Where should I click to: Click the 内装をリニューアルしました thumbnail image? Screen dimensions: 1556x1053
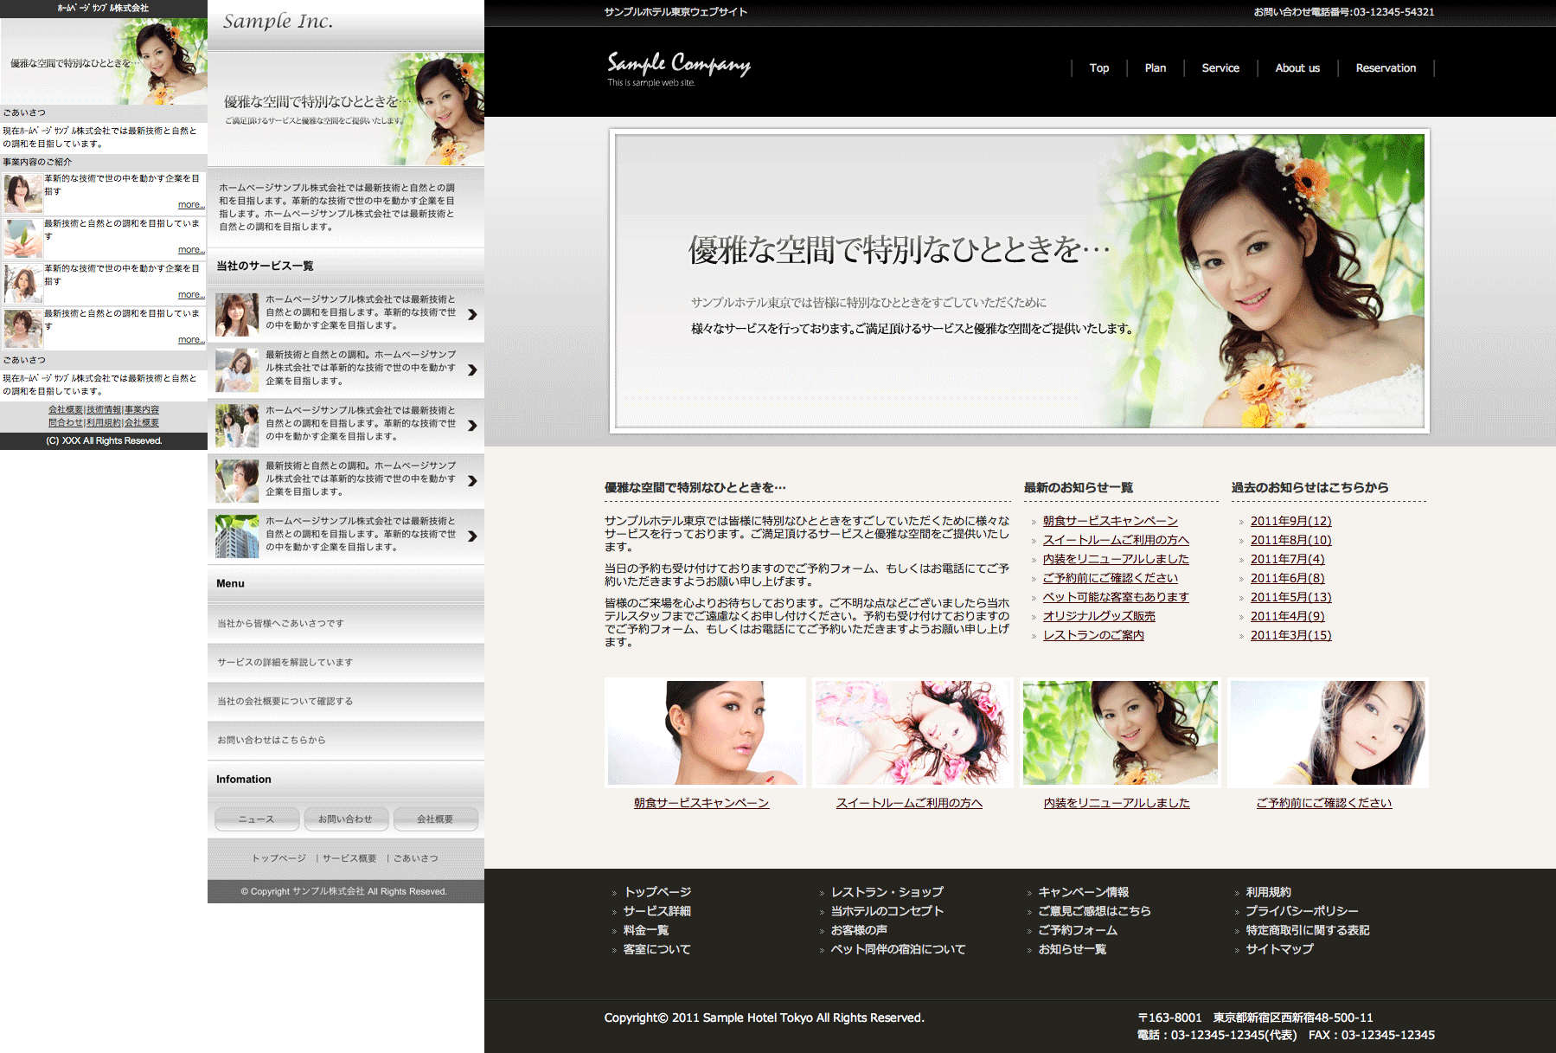1120,733
